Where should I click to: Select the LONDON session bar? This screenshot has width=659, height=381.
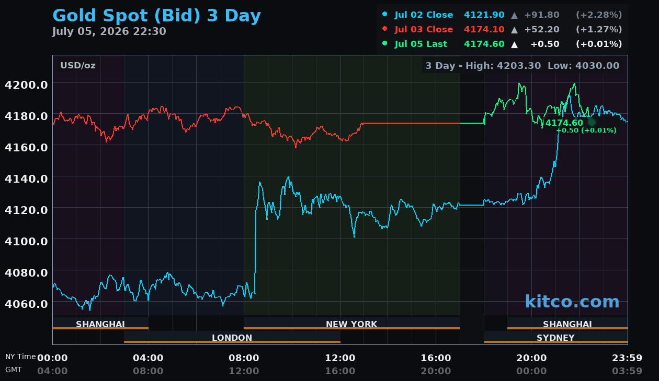(x=232, y=337)
